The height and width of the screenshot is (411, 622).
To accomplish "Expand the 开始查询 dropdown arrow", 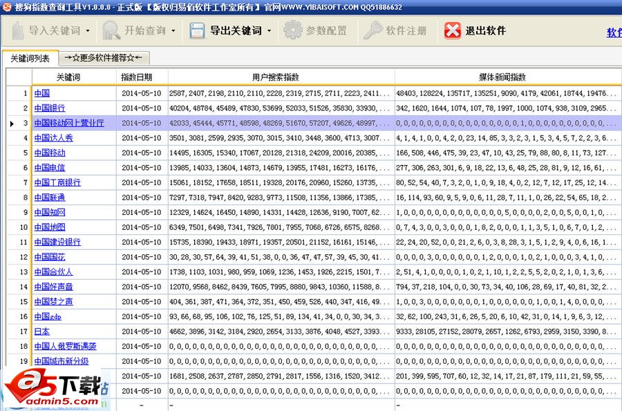I will 173,31.
